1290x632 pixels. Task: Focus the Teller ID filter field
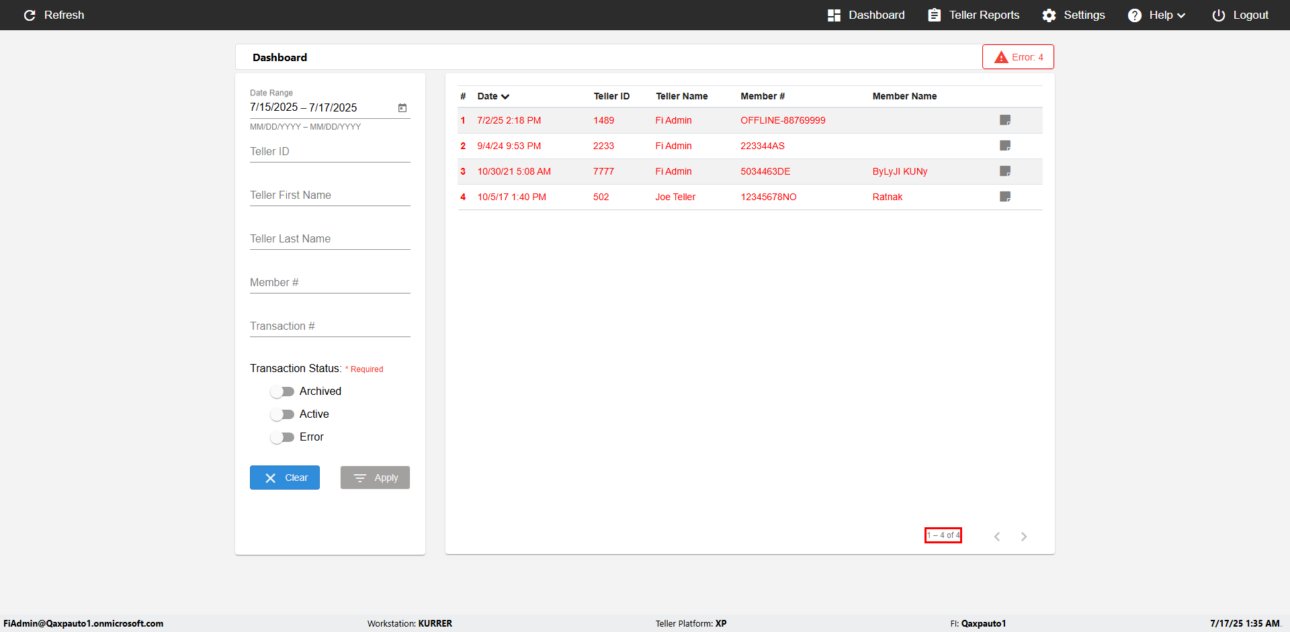click(330, 152)
